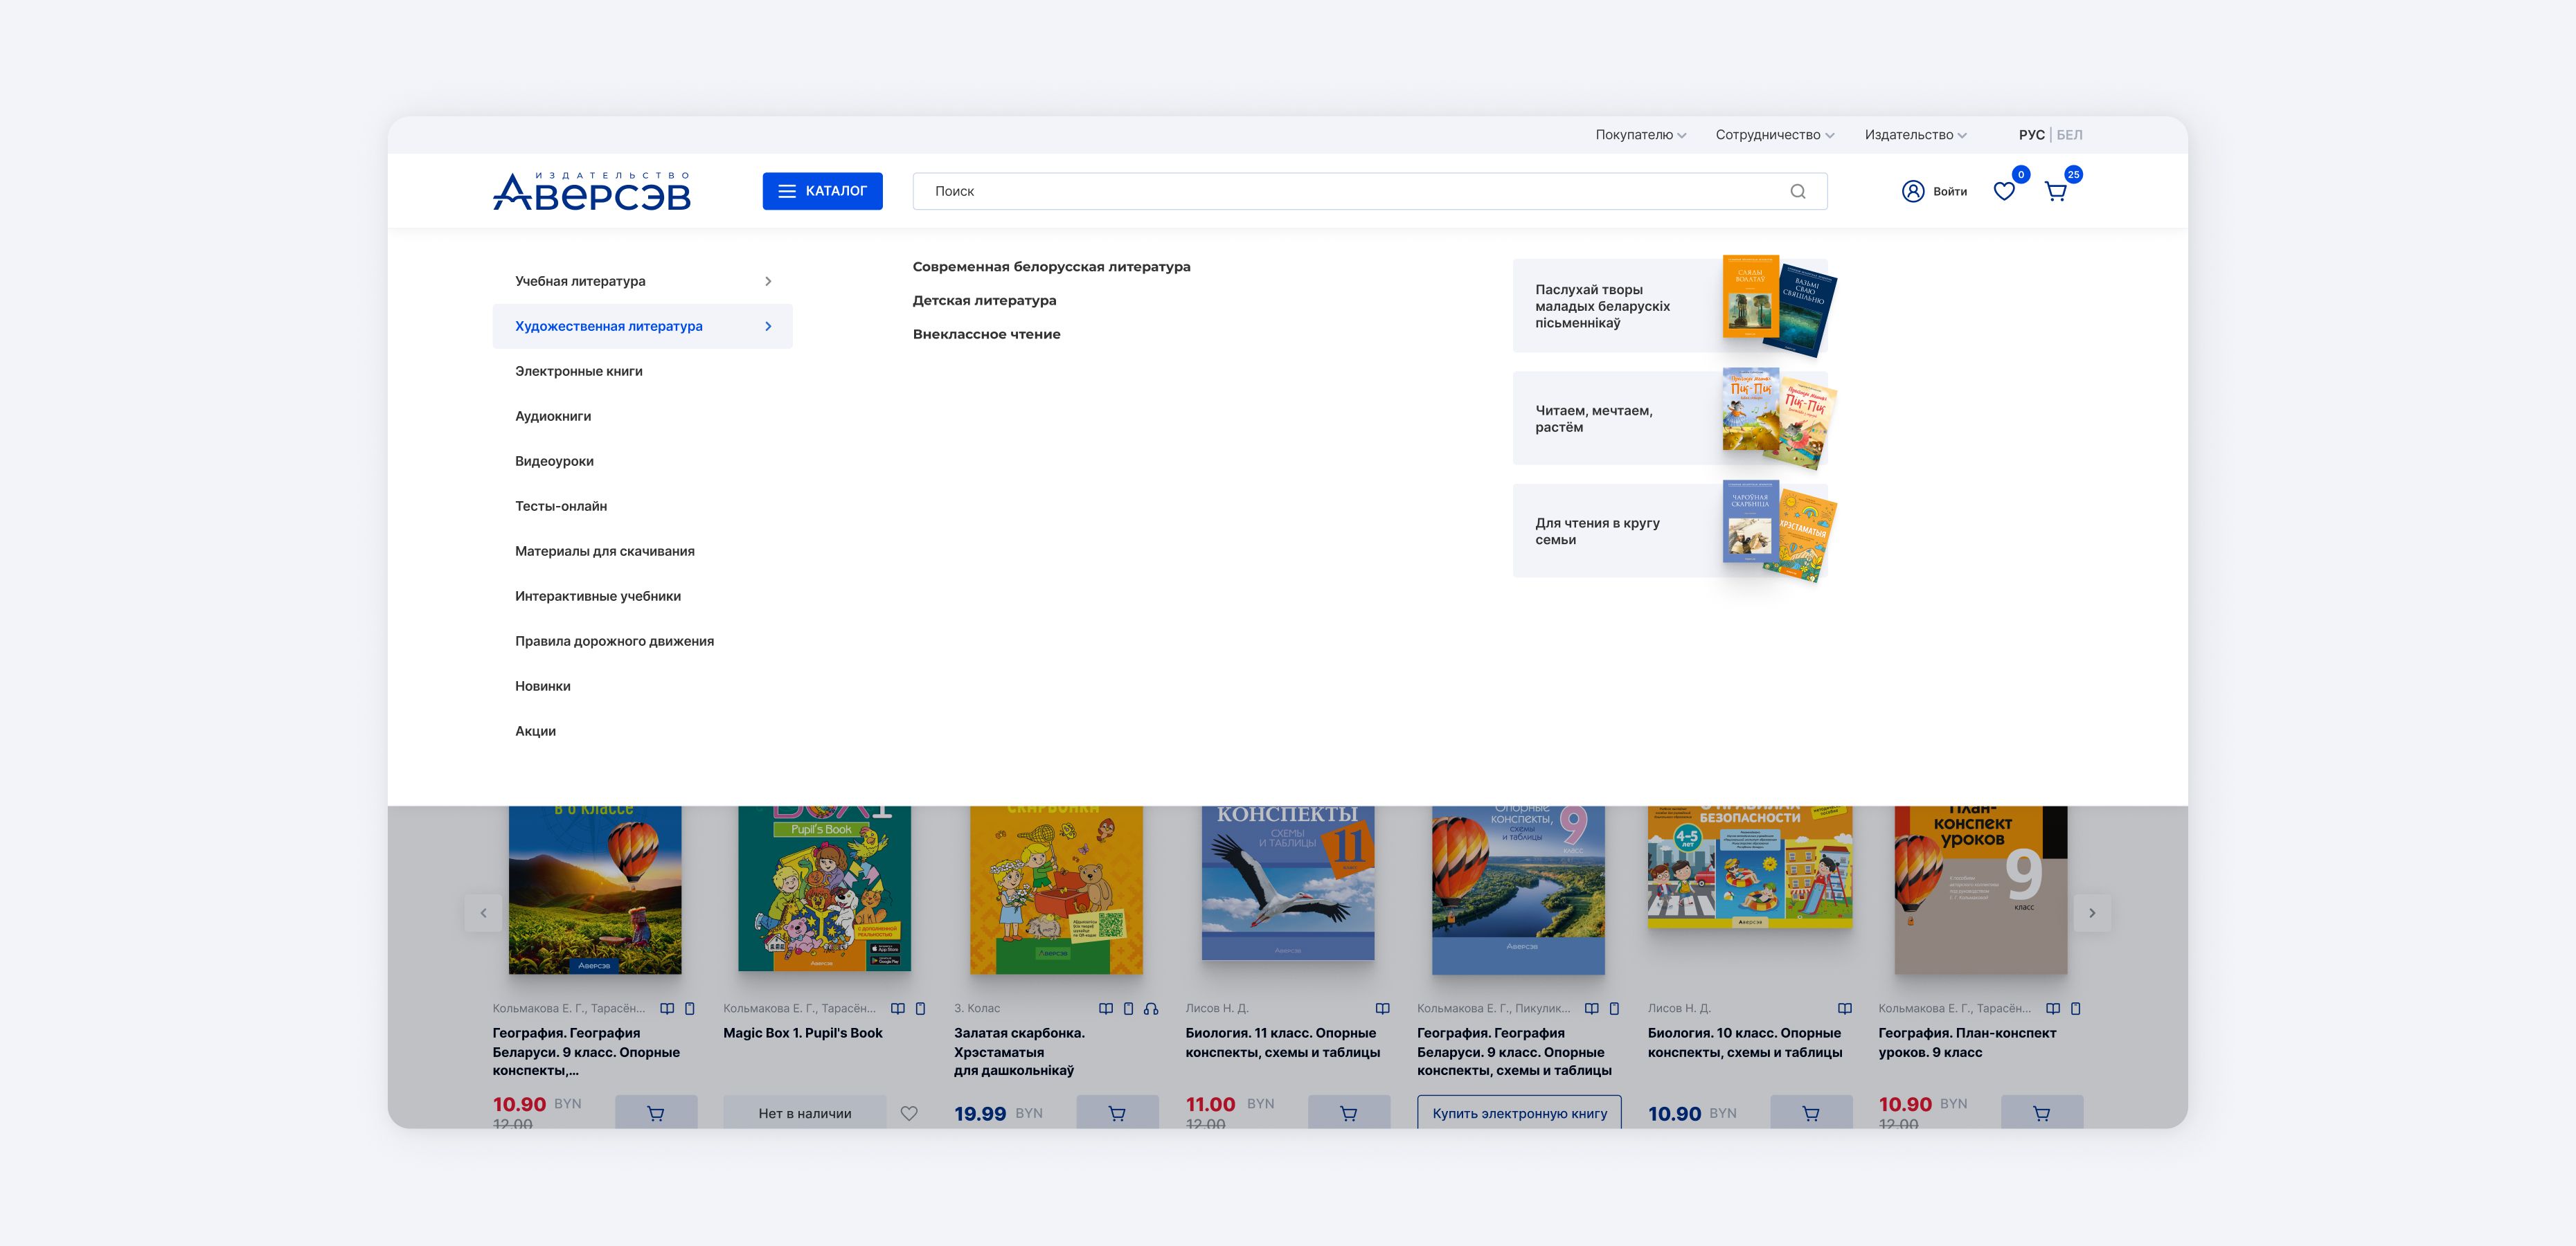The width and height of the screenshot is (2576, 1246).
Task: Click the Каталог button
Action: pos(822,191)
